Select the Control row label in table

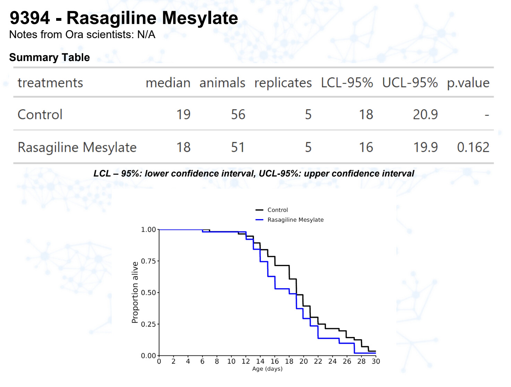[x=40, y=114]
